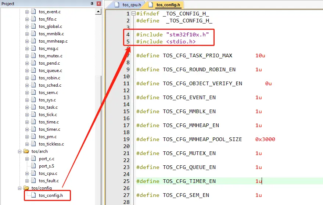Screen dimensions: 323x205
Task: Click the tos_sys.c file icon
Action: coord(33,100)
